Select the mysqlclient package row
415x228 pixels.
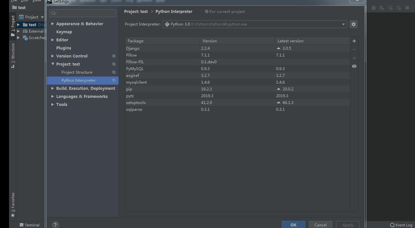pos(238,82)
